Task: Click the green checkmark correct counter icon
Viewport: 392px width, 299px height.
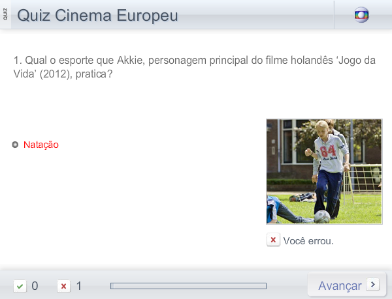Action: (x=20, y=286)
